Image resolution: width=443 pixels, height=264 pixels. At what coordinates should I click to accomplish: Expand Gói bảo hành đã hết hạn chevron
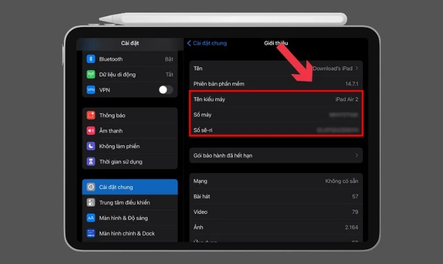(x=357, y=155)
